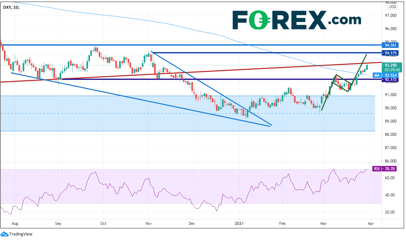The width and height of the screenshot is (406, 240).
Task: Click the TradingView logo icon
Action: point(5,234)
